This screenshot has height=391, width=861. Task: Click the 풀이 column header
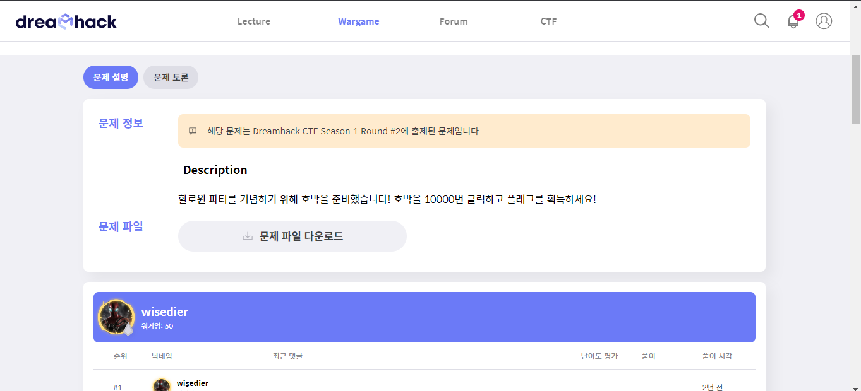point(649,356)
